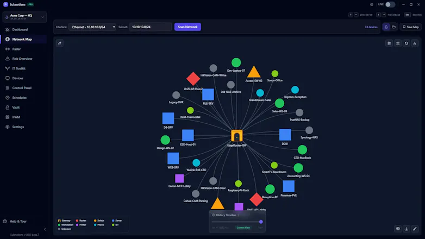Click the pencil edit icon at the map's bottom right
Image resolution: width=425 pixels, height=239 pixels.
(x=415, y=229)
